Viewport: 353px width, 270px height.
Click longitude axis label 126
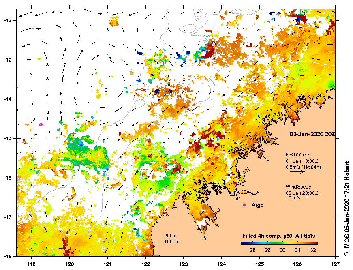coord(297,264)
